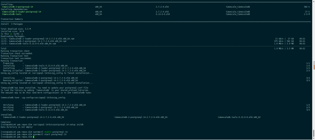Click the '(3/3)' timescaledb-tools rpm download line
Viewport: 315px width, 140px height.
coord(28,44)
